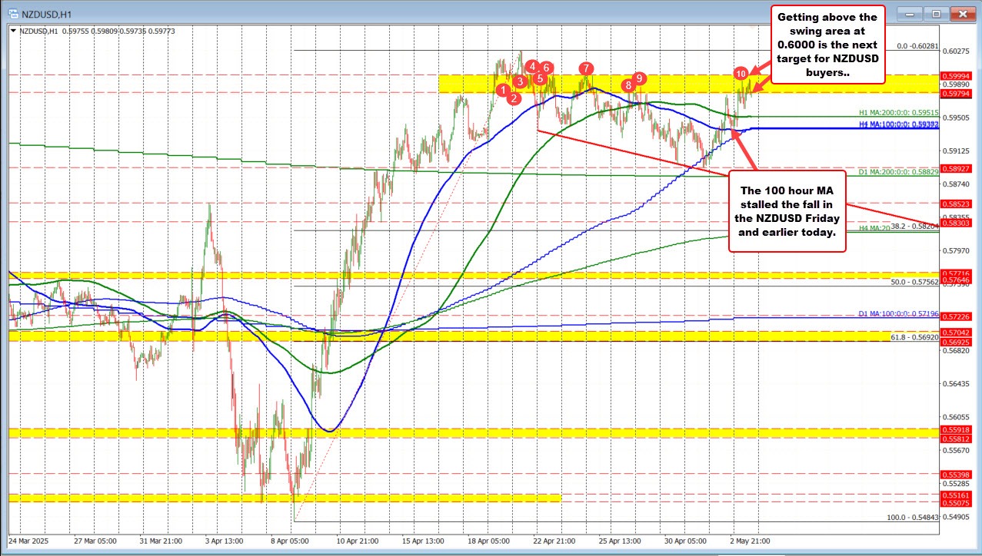Close the NZDUSD chart window
Screen dimensions: 982x556
(x=961, y=13)
